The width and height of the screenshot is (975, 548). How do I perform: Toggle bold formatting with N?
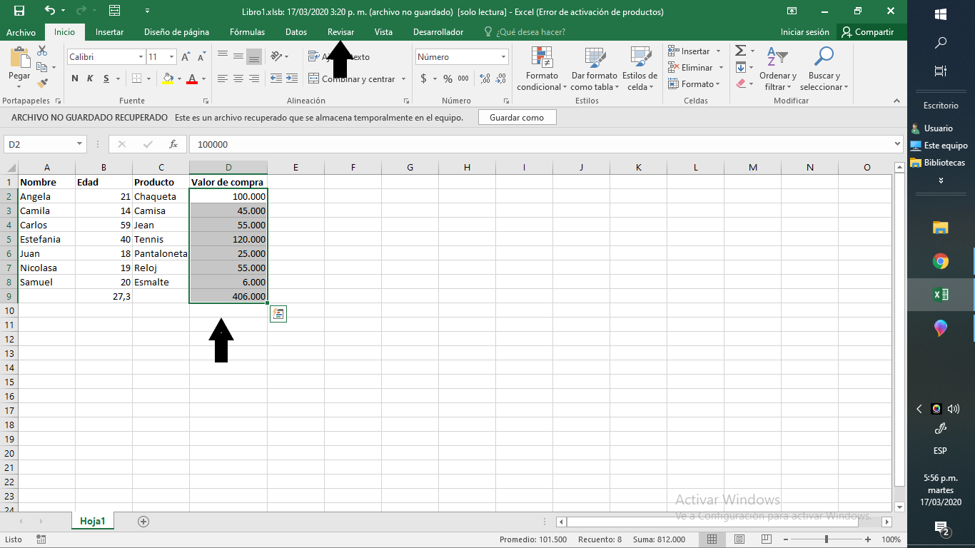pos(74,79)
